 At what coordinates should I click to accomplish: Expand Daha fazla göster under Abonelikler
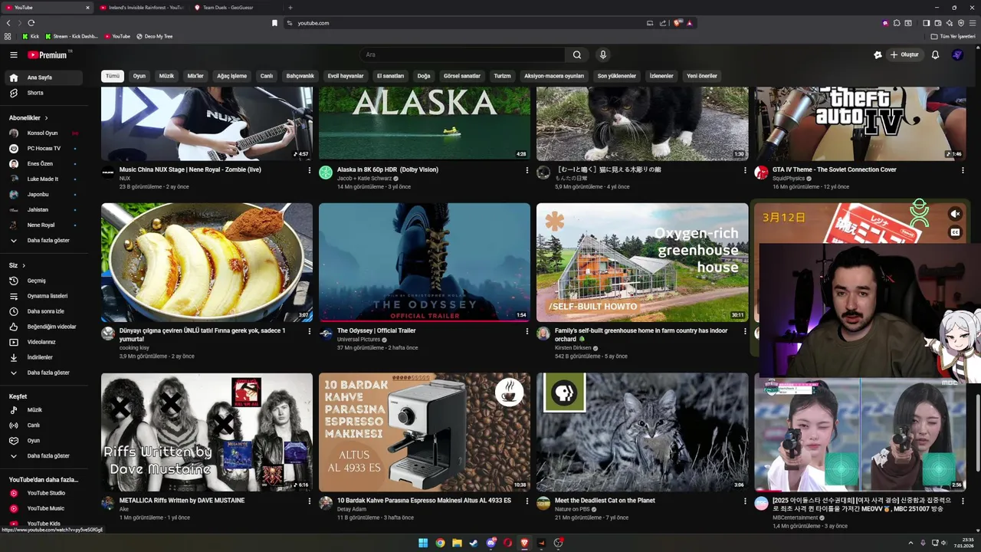45,241
